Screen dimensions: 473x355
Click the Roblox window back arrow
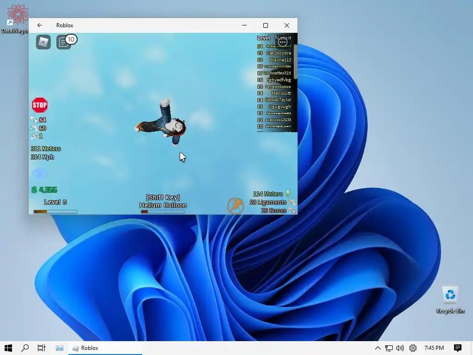(40, 25)
